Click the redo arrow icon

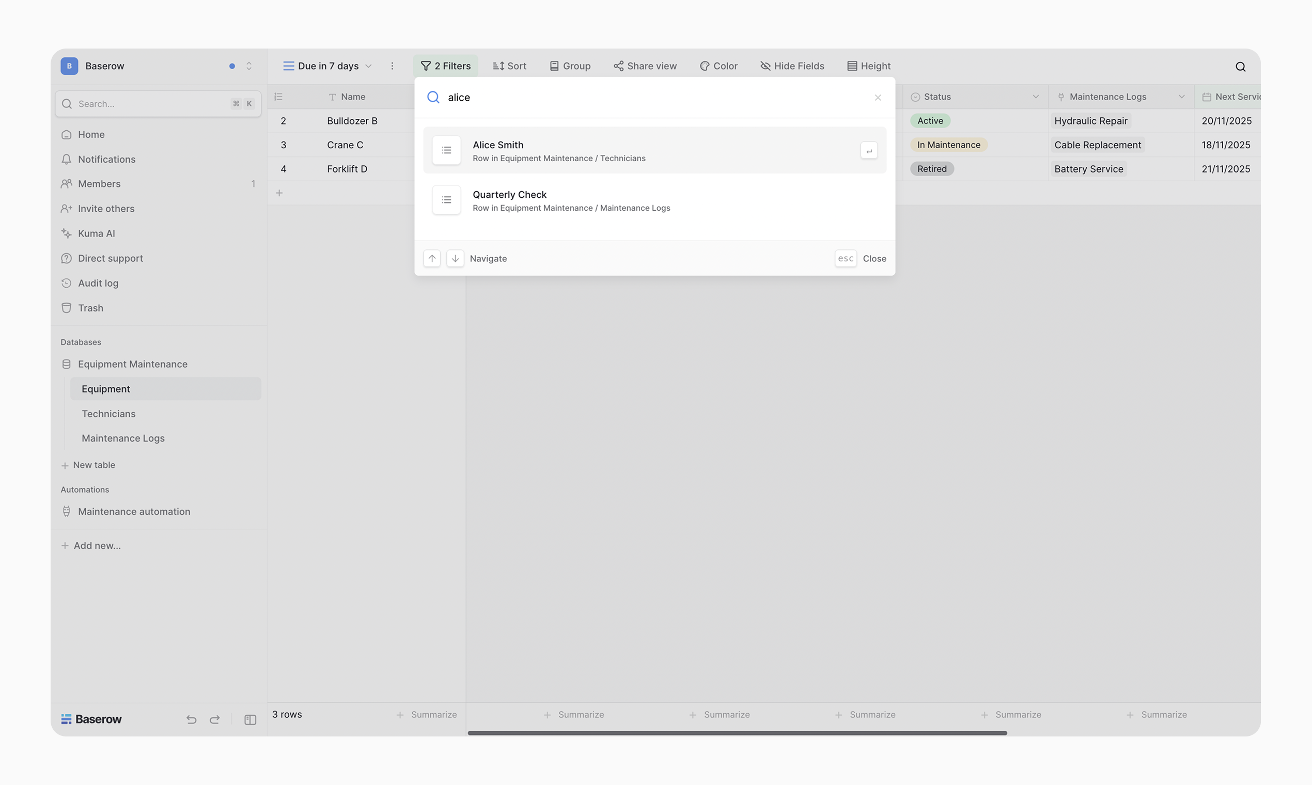(x=214, y=719)
